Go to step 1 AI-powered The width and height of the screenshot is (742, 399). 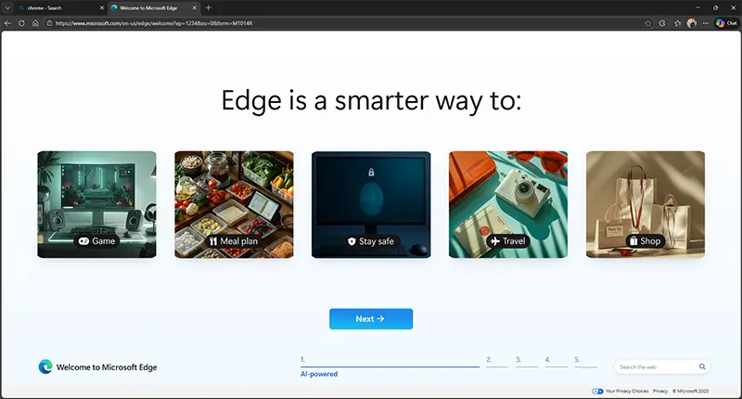pos(390,367)
